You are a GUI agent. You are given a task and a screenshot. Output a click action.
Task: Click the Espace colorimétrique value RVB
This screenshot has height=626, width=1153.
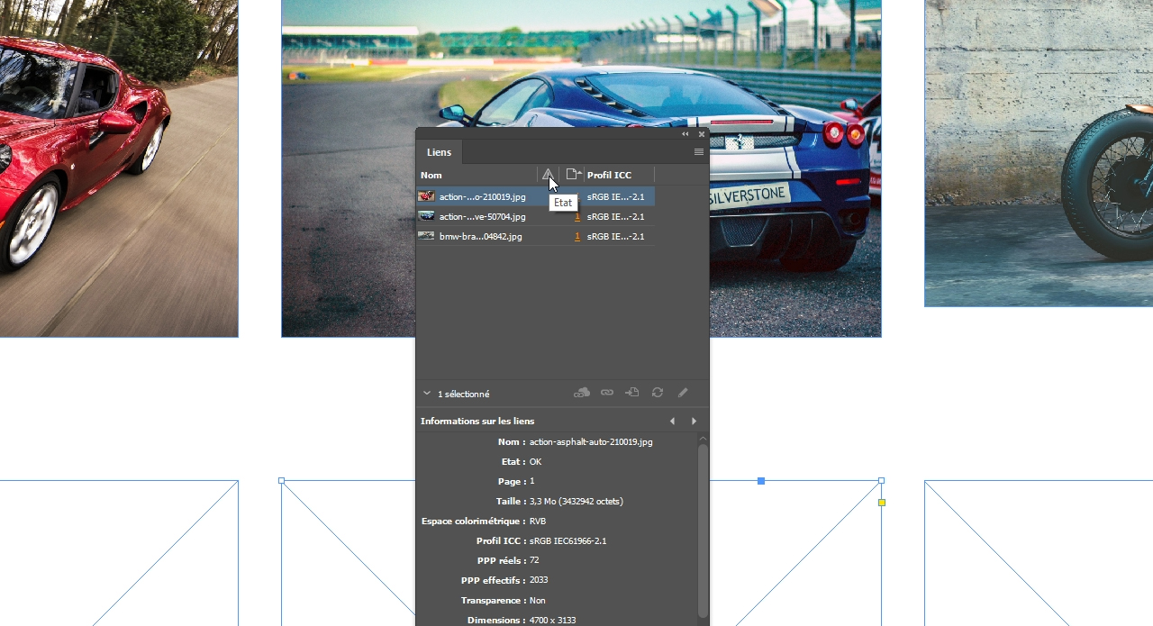pos(538,522)
